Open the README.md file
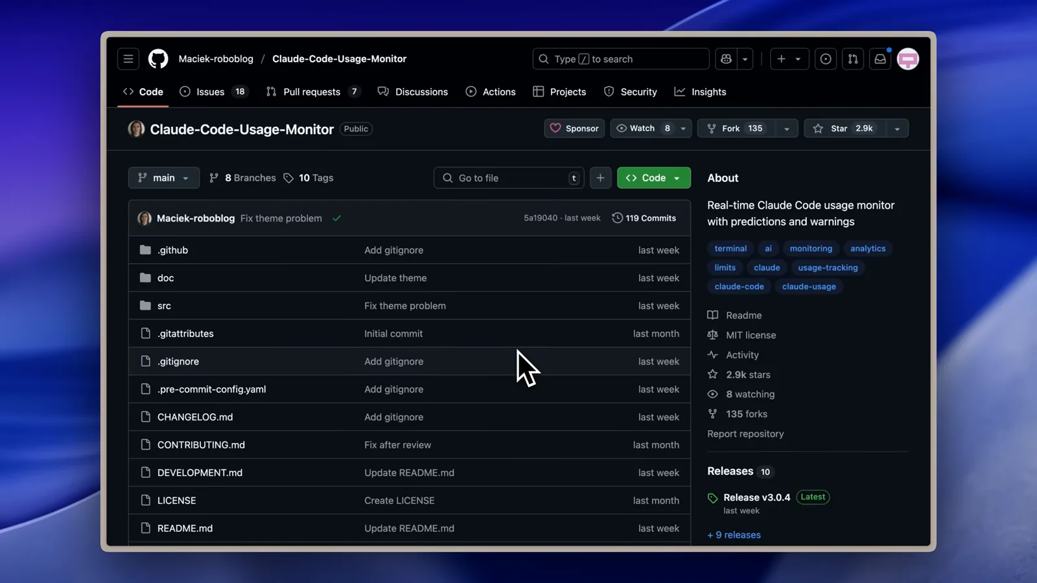This screenshot has height=583, width=1037. pos(185,529)
